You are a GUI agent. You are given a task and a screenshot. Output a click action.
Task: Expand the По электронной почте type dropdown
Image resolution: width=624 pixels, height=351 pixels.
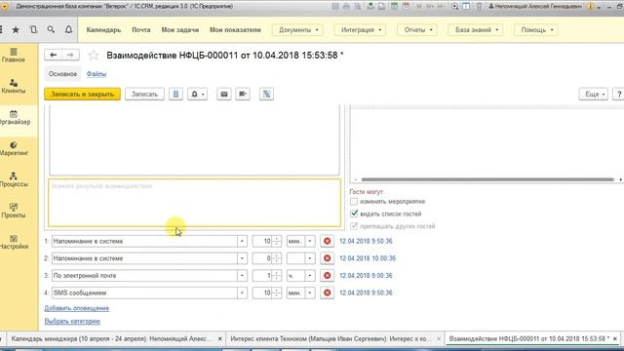click(242, 275)
